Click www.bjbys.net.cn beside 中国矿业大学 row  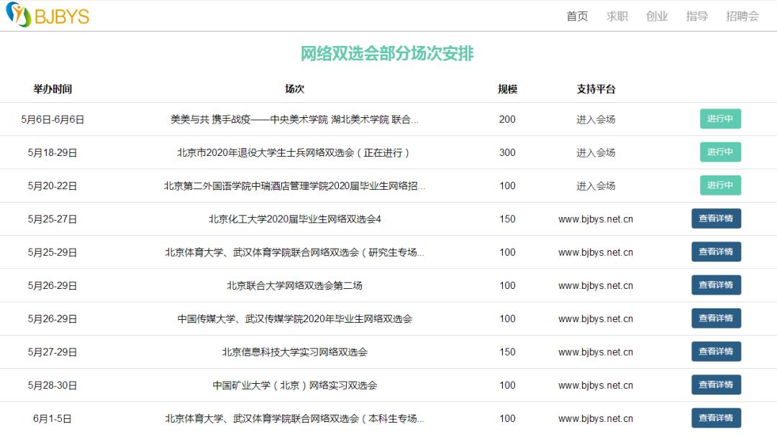[x=596, y=385]
